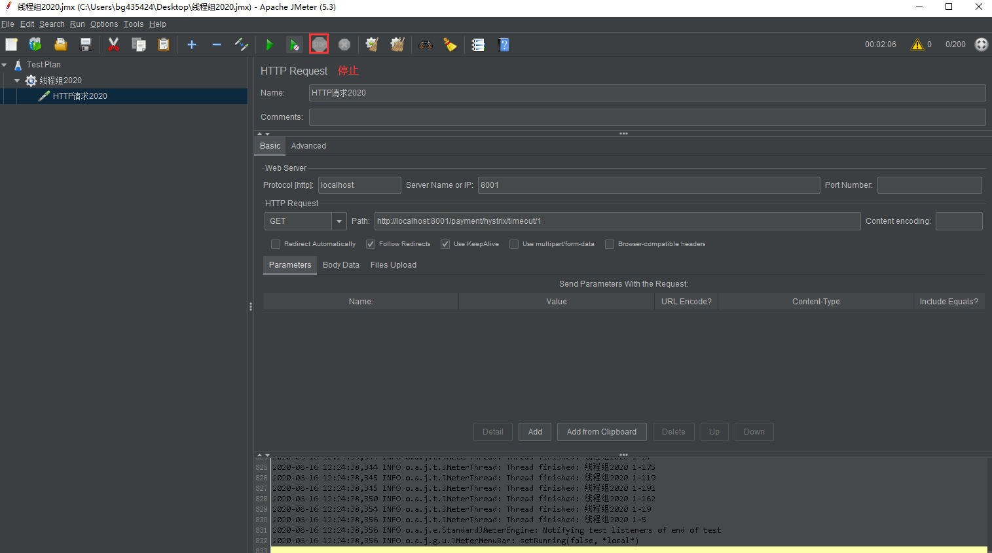
Task: Click the Open file folder icon
Action: pyautogui.click(x=61, y=45)
